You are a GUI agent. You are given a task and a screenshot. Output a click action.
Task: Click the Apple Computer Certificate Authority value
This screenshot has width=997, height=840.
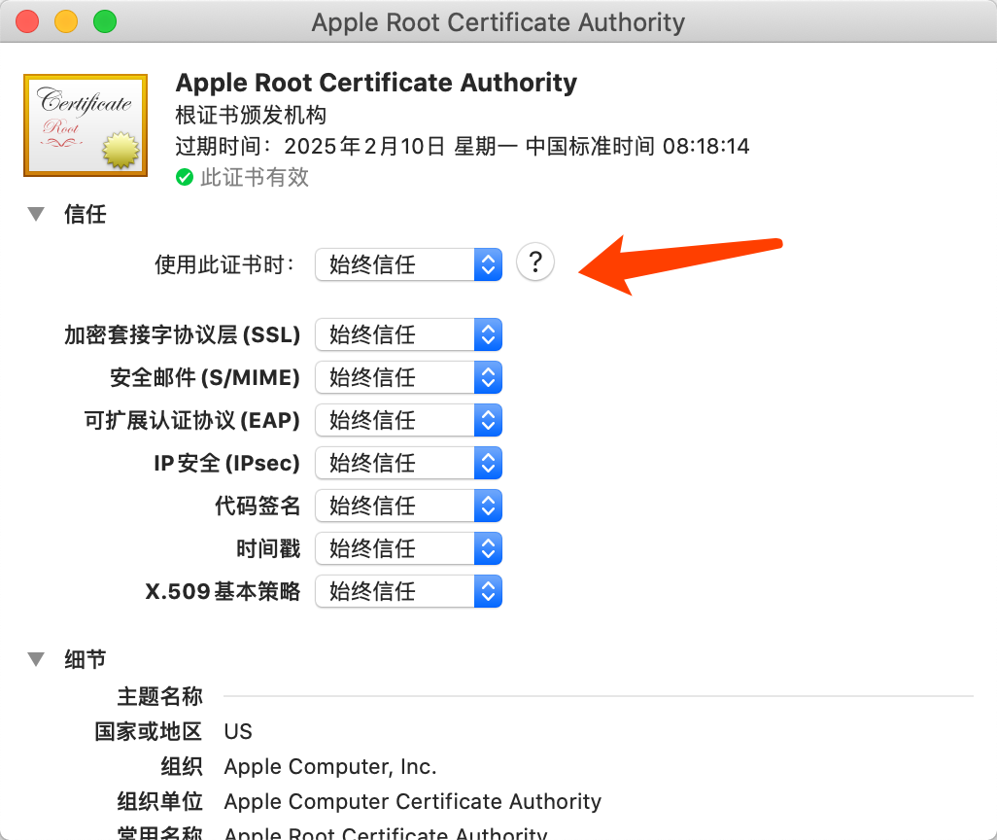click(413, 802)
